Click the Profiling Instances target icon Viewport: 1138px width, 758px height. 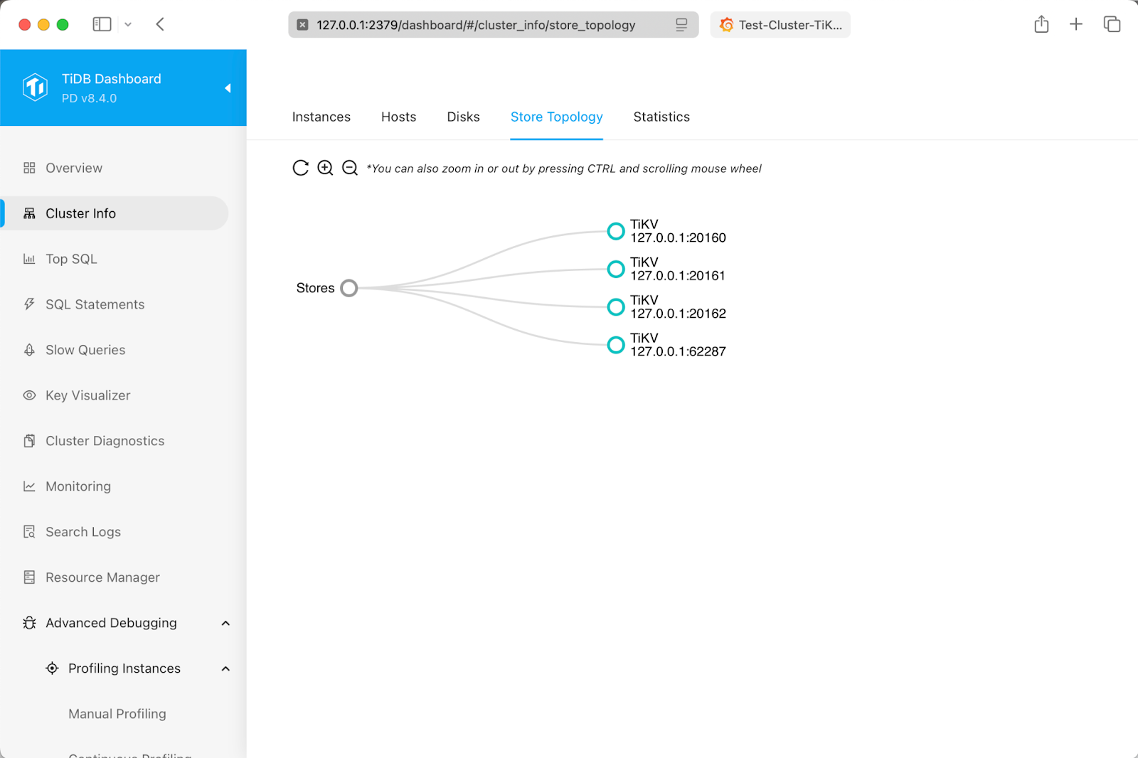[52, 668]
